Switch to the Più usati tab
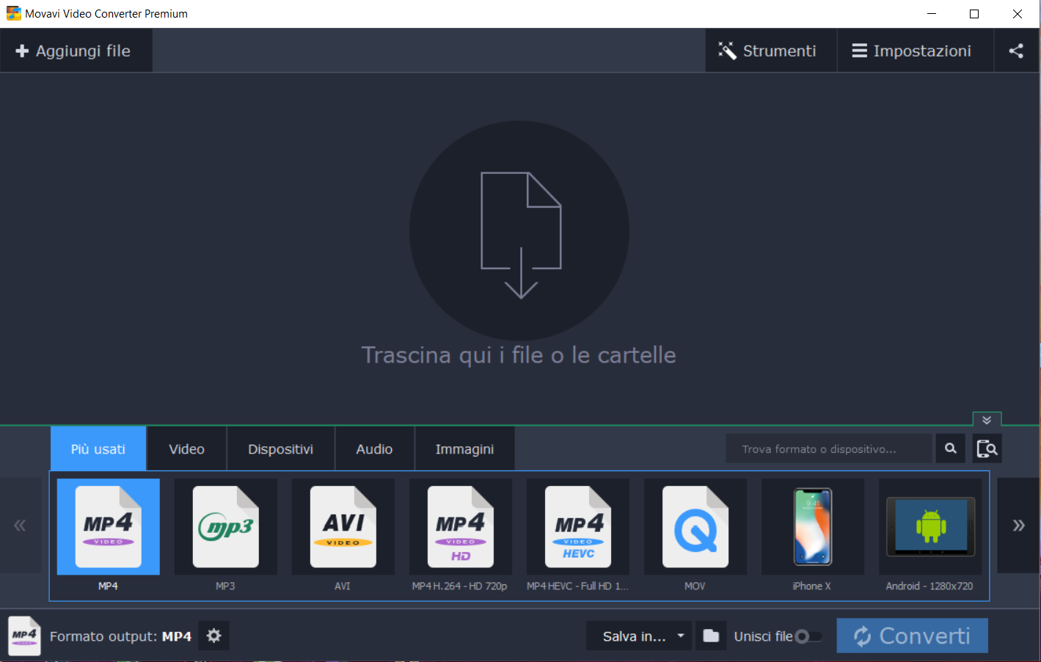 [x=98, y=448]
